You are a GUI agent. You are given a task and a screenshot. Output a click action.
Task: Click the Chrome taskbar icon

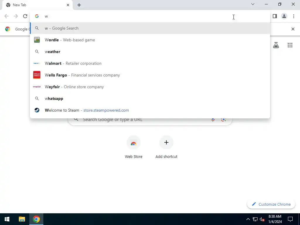coord(36,219)
